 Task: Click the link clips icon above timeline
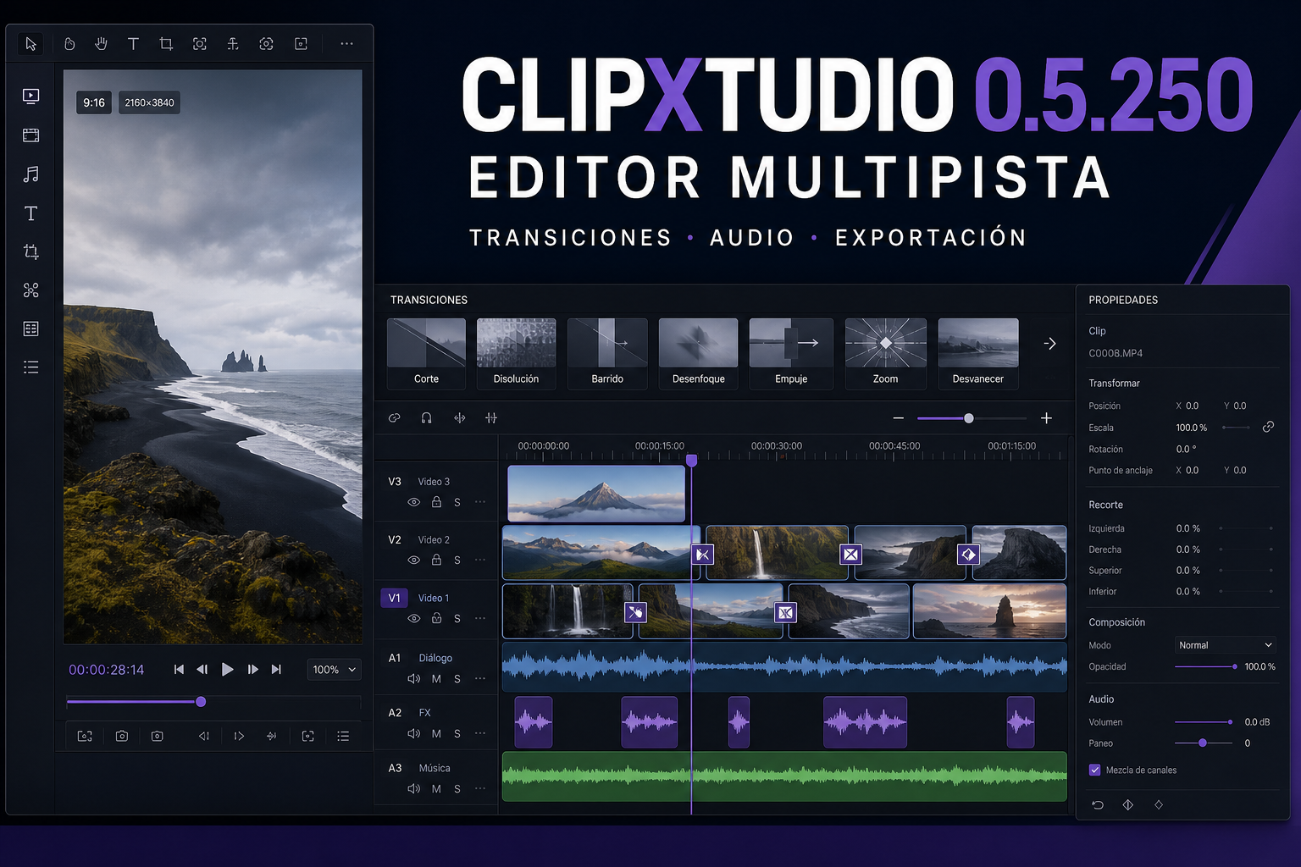point(395,418)
